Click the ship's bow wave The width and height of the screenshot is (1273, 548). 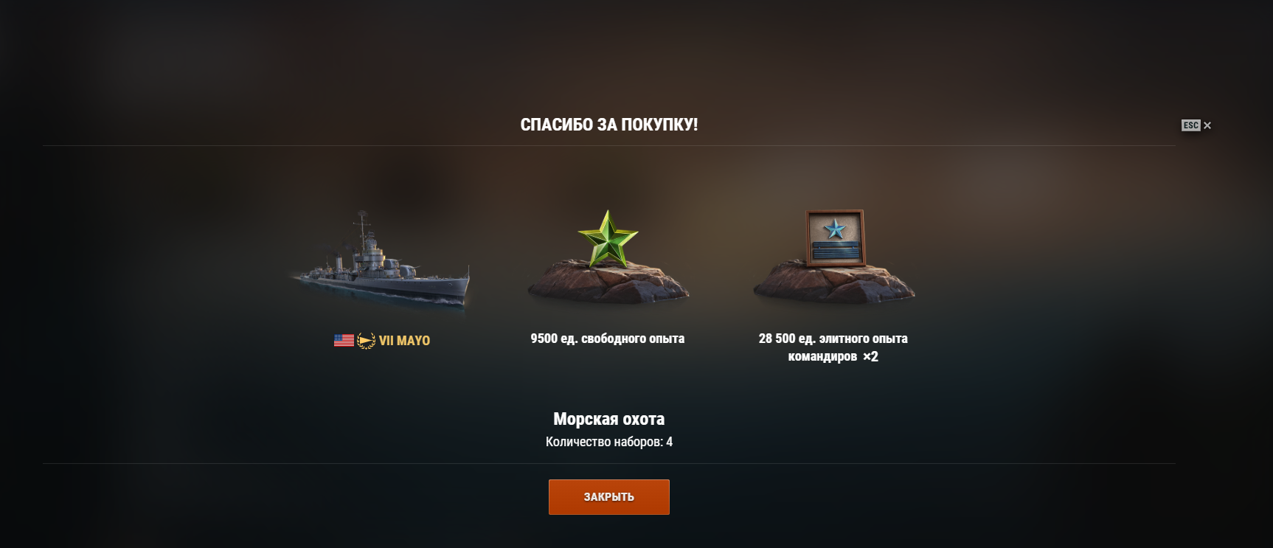coord(445,300)
